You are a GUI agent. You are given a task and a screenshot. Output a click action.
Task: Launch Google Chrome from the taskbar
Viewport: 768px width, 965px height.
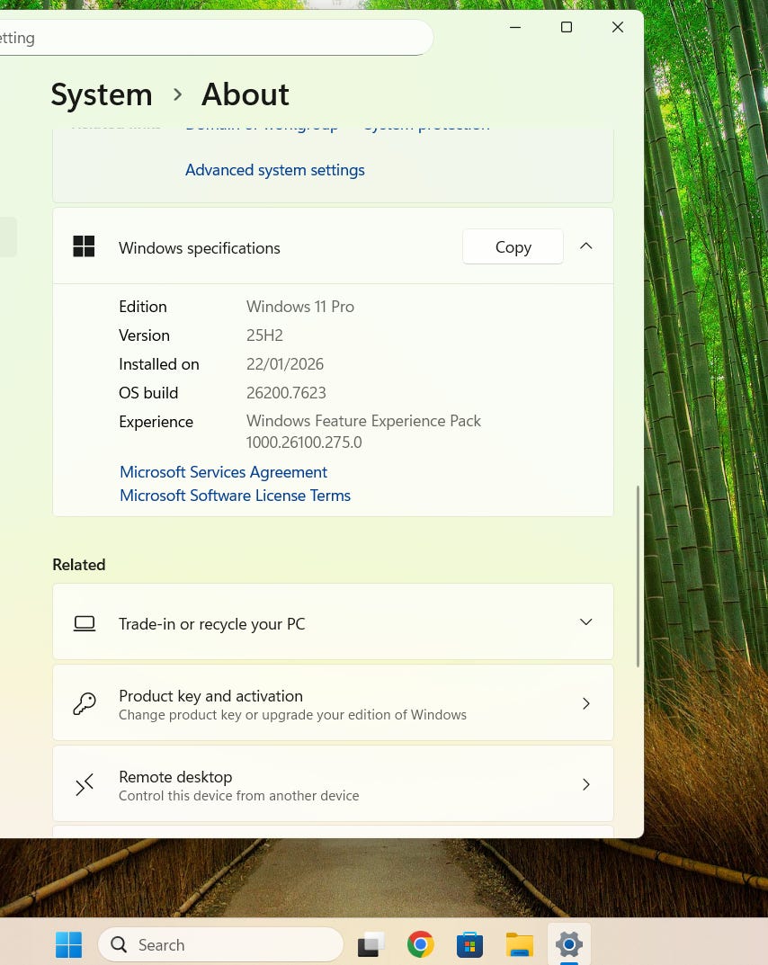coord(420,944)
